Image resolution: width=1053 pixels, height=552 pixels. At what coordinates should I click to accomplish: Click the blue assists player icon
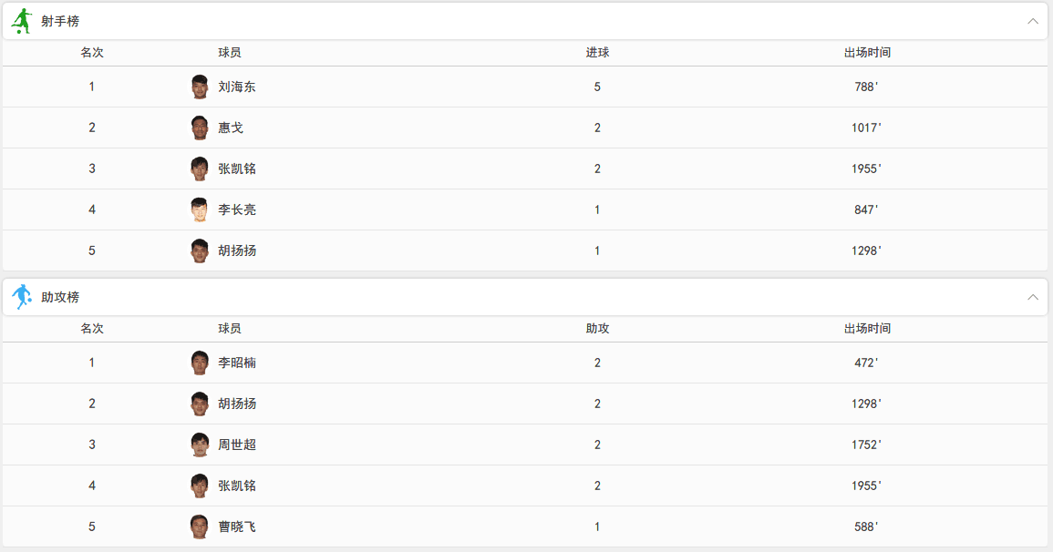(21, 297)
